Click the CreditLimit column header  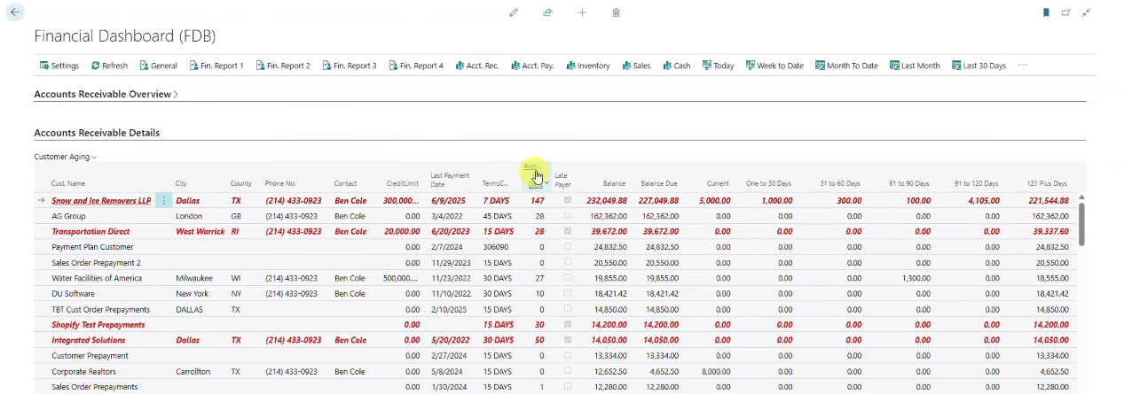pos(403,183)
